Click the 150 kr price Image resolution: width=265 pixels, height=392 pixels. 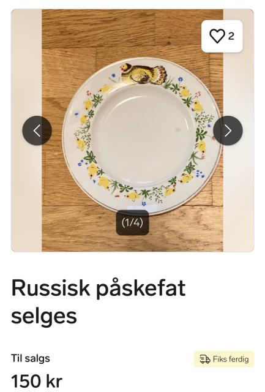click(x=37, y=382)
